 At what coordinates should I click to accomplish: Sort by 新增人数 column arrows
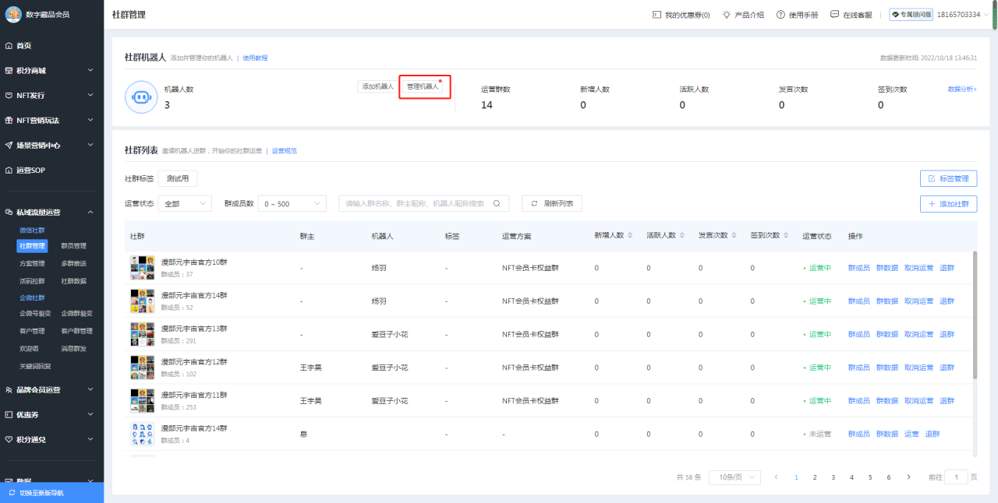(630, 236)
